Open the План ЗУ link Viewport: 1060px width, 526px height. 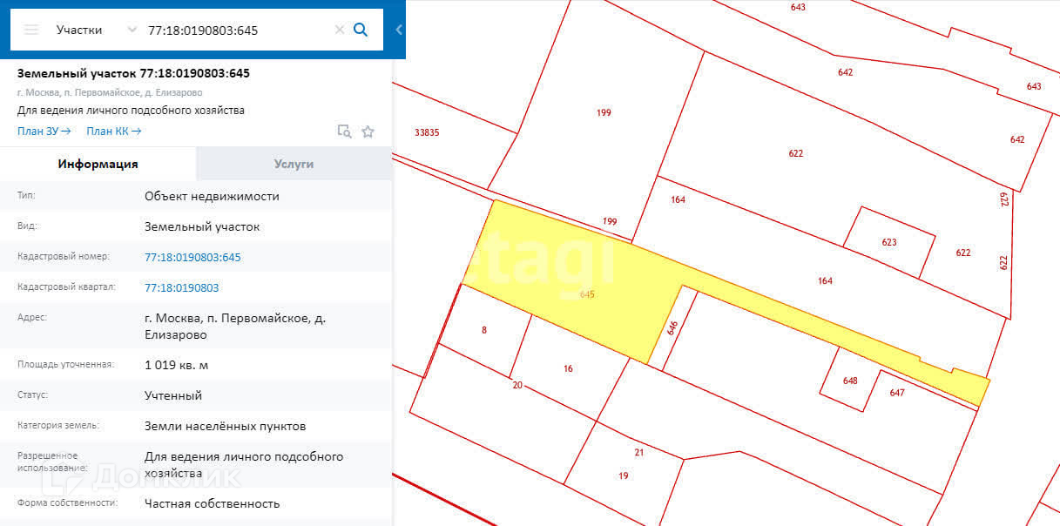coord(44,131)
